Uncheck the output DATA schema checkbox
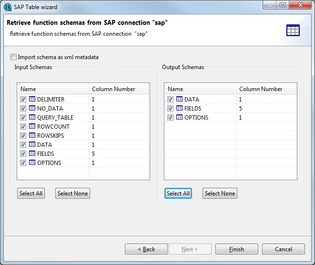 point(171,100)
